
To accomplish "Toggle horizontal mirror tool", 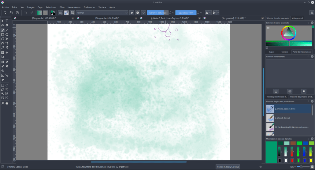I will tap(207, 13).
